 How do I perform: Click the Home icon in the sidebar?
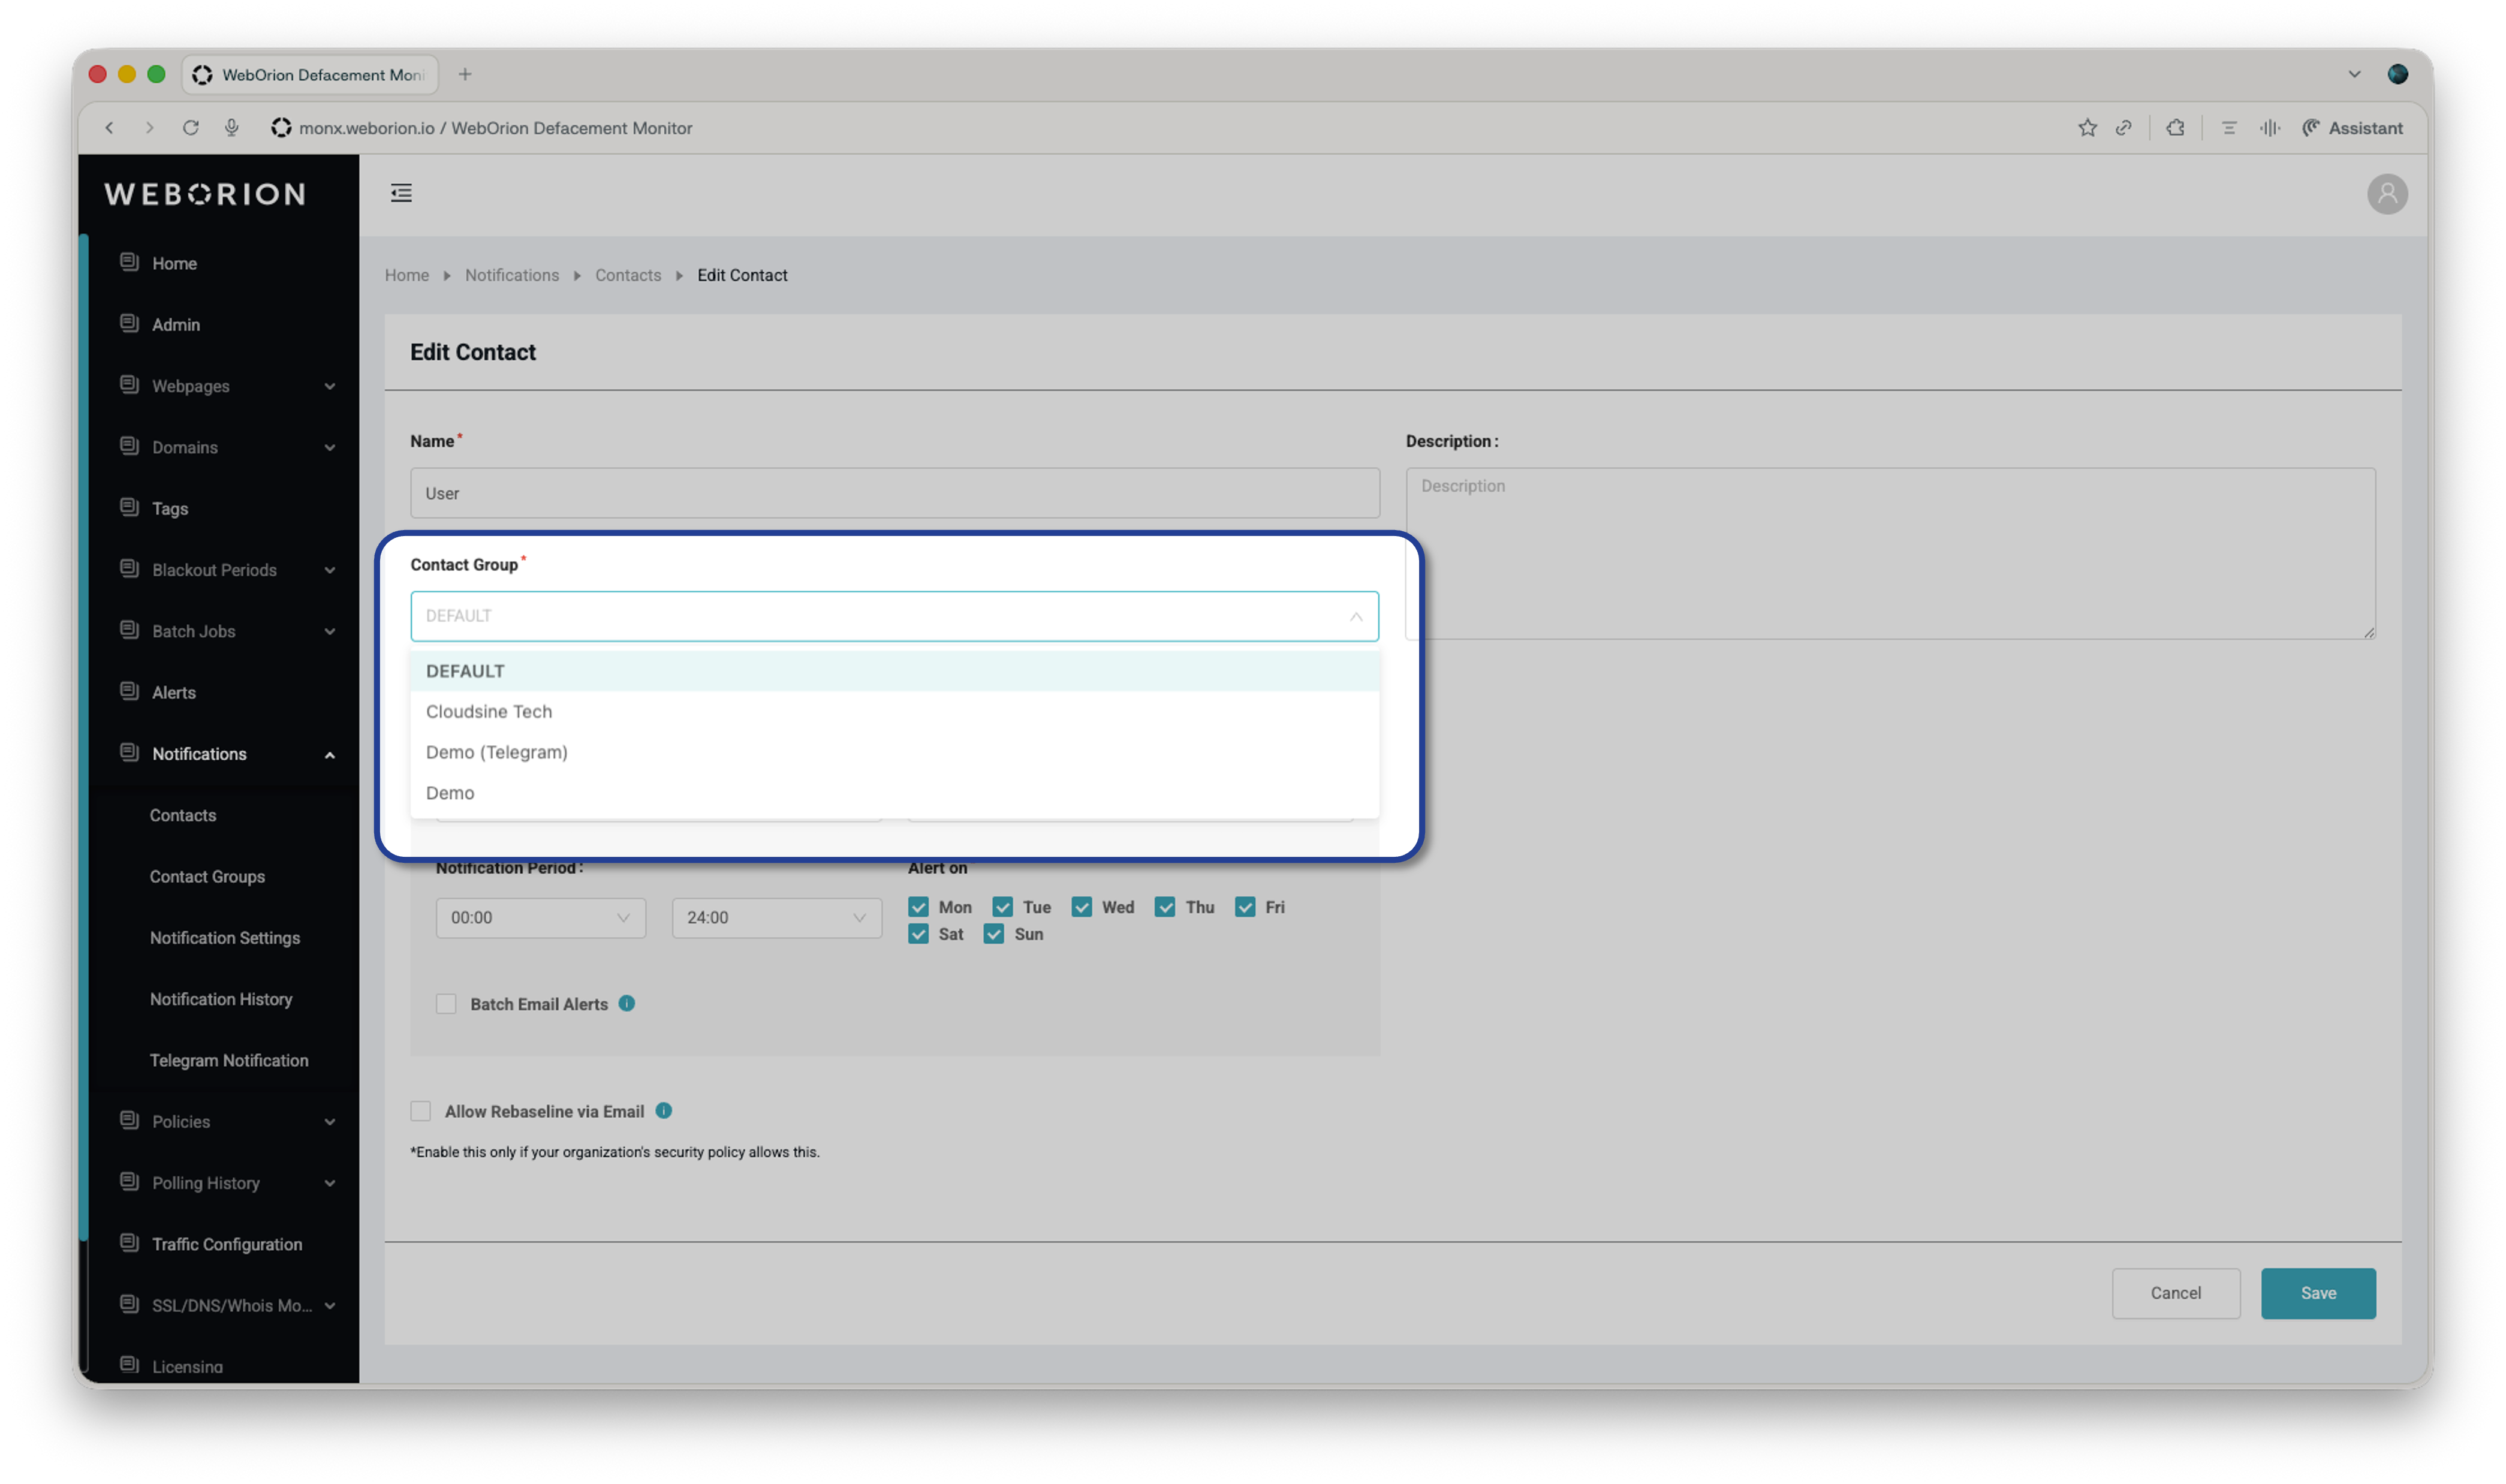pos(129,262)
